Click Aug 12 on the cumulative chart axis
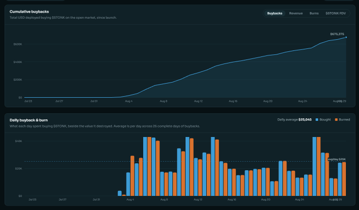Image resolution: width=359 pixels, height=210 pixels. 199,101
